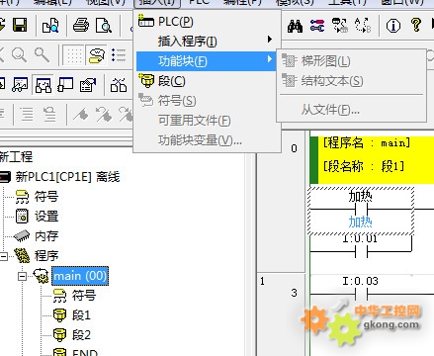Click the grayed flag bookmark icon
Screen dimensions: 434x356
(81, 115)
